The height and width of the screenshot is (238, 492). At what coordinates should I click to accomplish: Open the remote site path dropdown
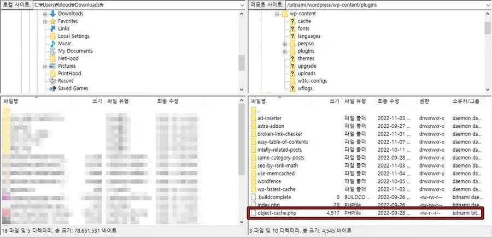click(x=488, y=5)
